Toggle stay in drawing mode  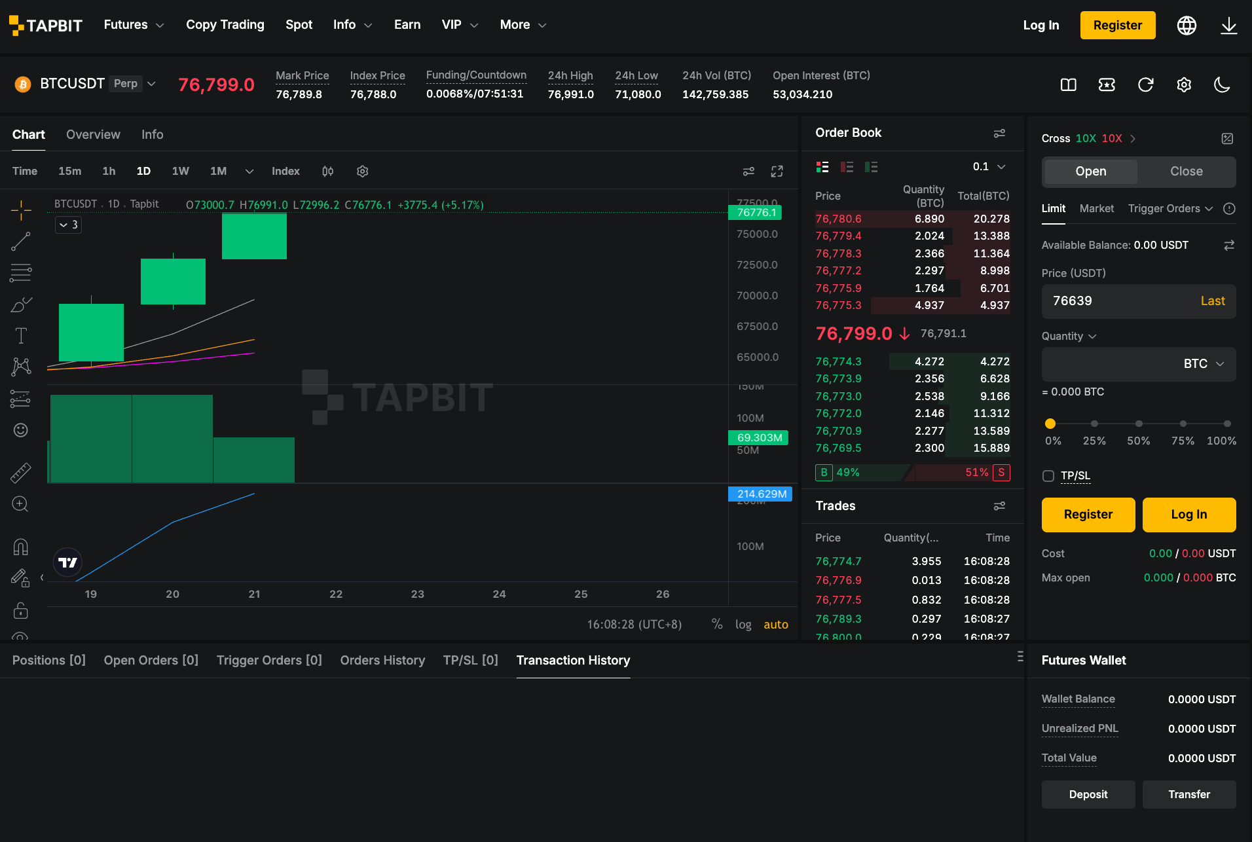pyautogui.click(x=21, y=578)
